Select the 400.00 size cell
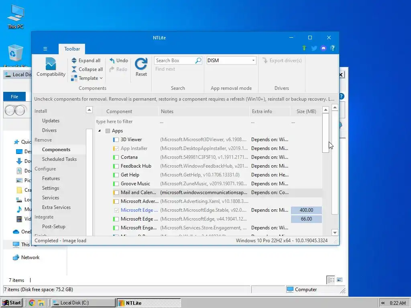411x308 pixels. pos(306,210)
